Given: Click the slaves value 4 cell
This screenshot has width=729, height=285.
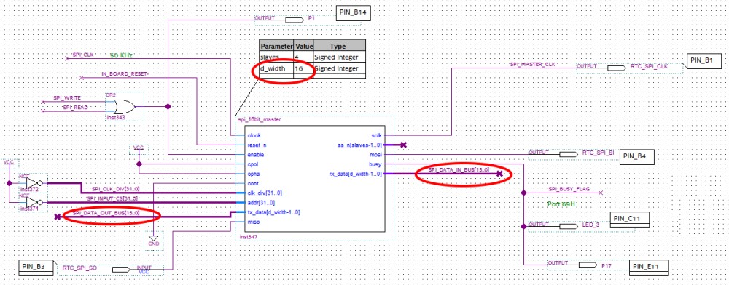Looking at the screenshot, I should (x=303, y=57).
